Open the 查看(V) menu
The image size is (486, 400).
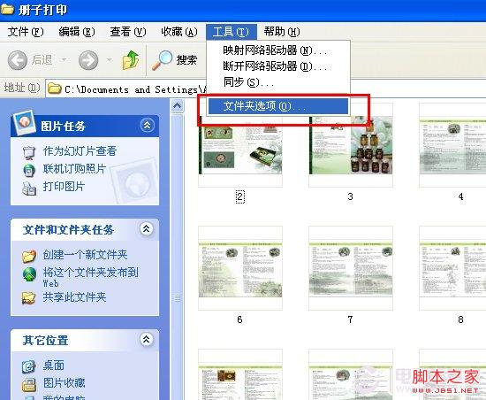pos(128,32)
